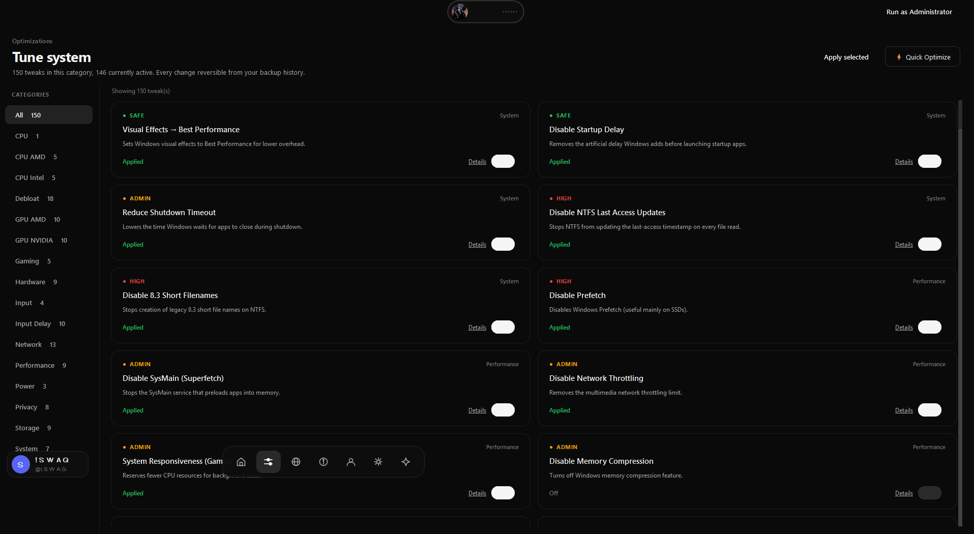
Task: Click the !SWAQ username label
Action: 52,460
